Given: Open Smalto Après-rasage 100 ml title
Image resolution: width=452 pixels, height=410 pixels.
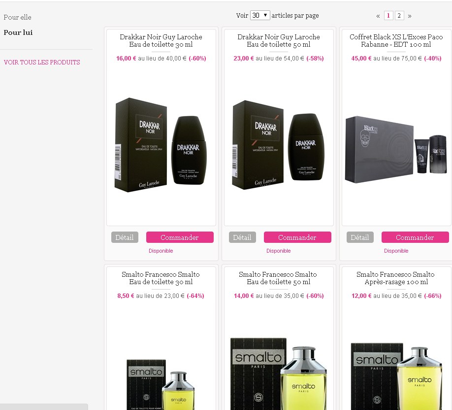Looking at the screenshot, I should [396, 278].
